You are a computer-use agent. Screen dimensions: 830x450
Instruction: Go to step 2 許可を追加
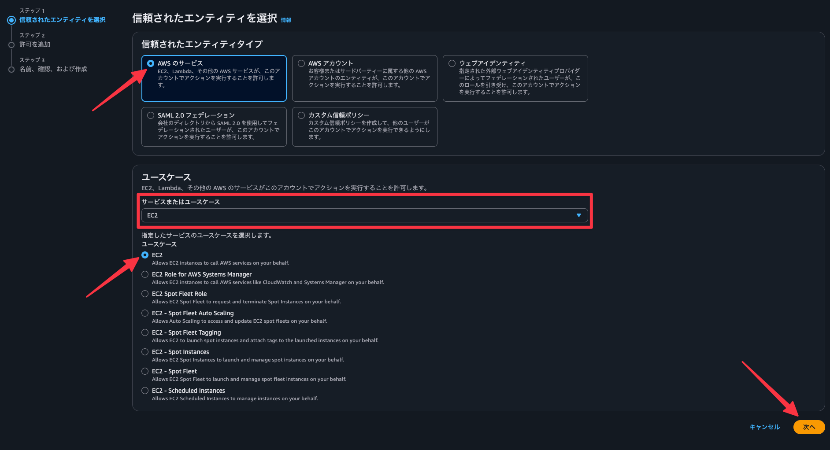coord(35,44)
